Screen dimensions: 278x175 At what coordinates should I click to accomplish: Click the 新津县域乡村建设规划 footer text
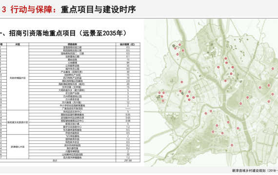click(249, 171)
